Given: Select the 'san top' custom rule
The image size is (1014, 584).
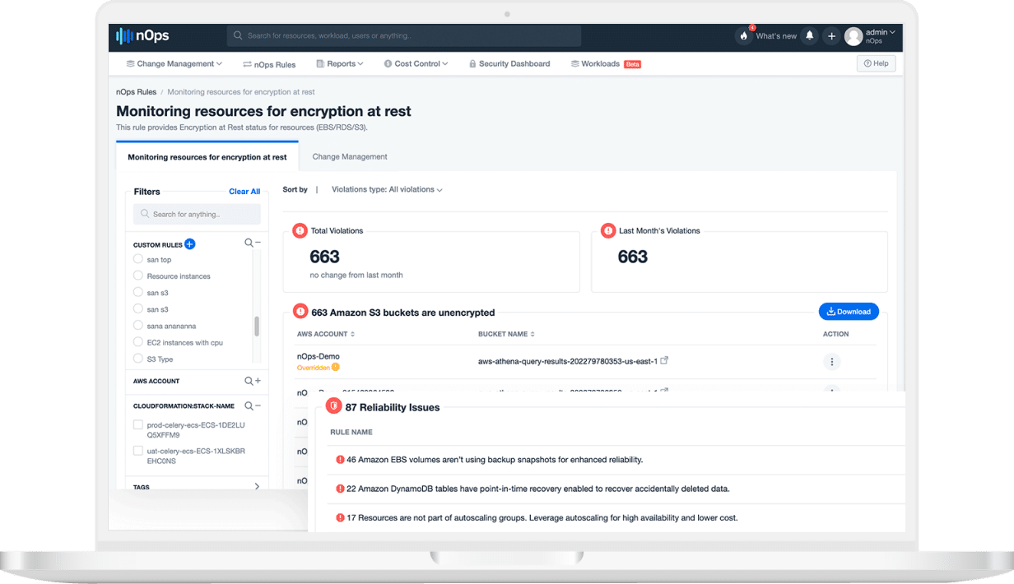Looking at the screenshot, I should pos(138,260).
